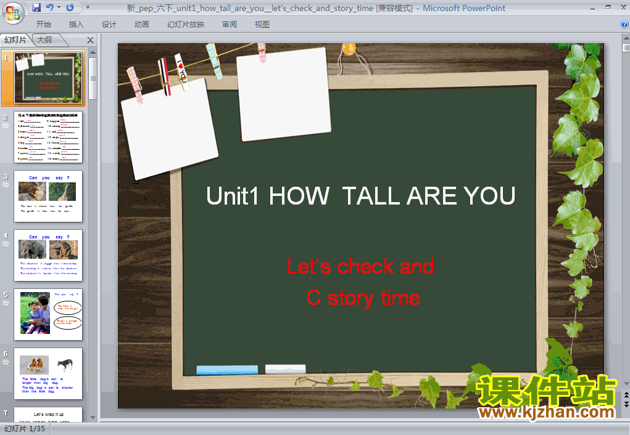Play animation star icon for slide 5

[x=6, y=303]
